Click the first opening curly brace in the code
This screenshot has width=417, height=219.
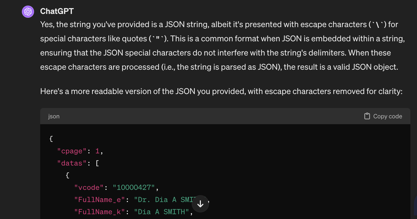51,139
